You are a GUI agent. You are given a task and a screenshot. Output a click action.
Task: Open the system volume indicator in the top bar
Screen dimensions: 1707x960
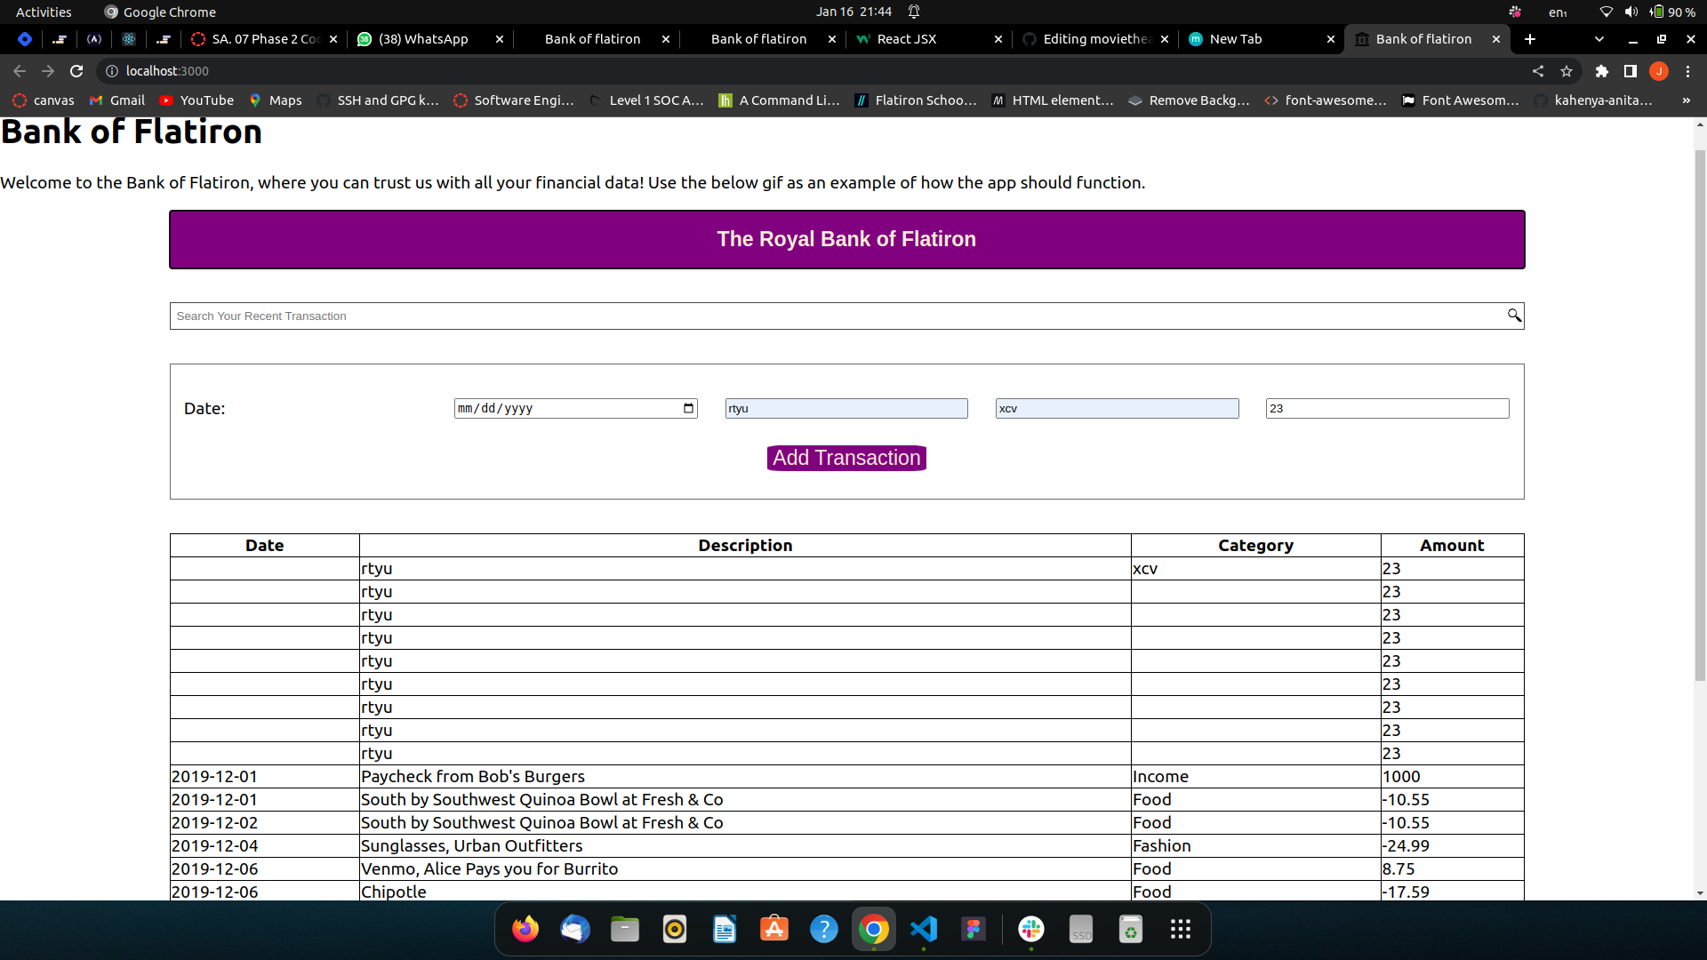click(1631, 12)
